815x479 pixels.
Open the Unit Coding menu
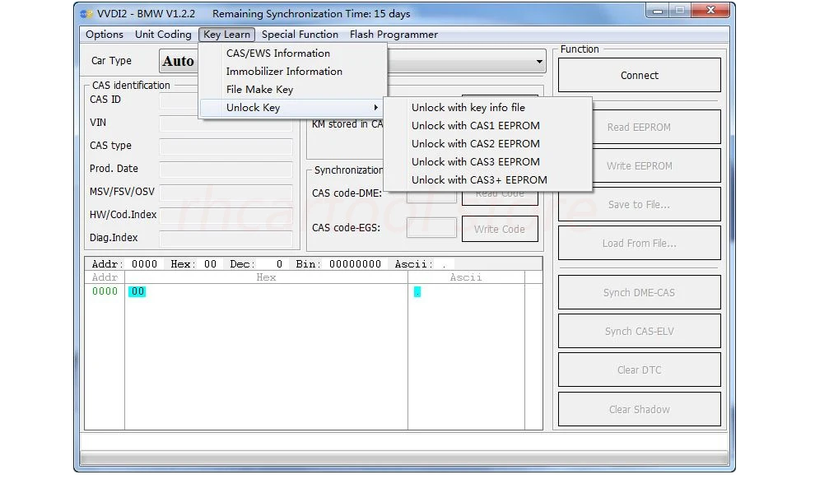[x=163, y=35]
